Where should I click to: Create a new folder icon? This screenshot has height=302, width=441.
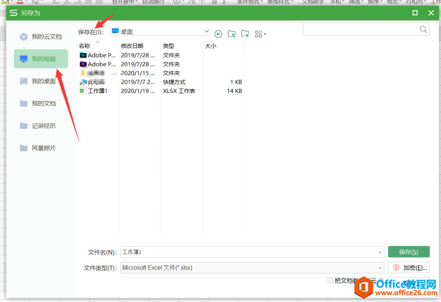245,34
